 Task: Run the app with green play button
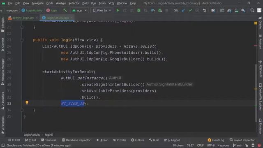coord(118,10)
